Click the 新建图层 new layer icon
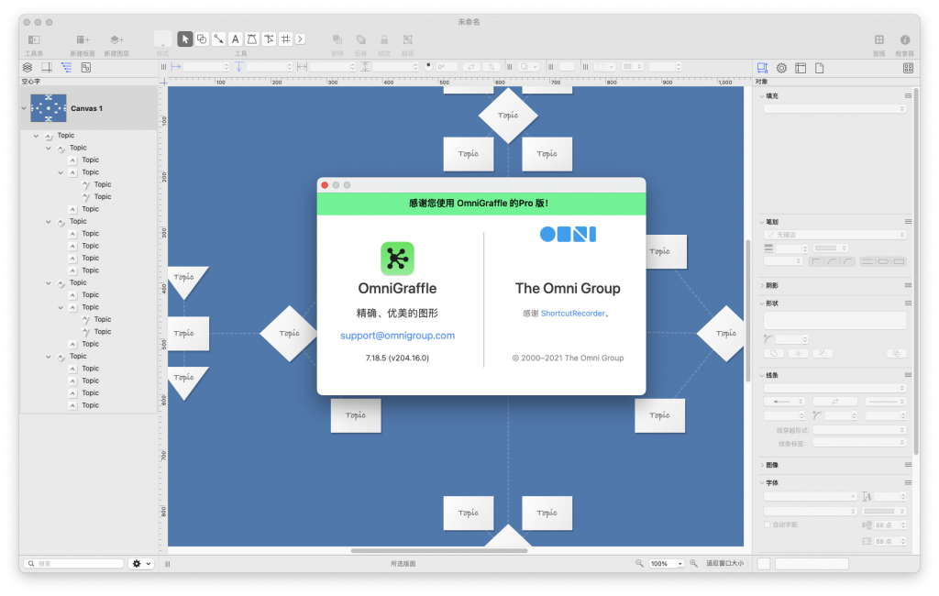939x596 pixels. (x=116, y=39)
